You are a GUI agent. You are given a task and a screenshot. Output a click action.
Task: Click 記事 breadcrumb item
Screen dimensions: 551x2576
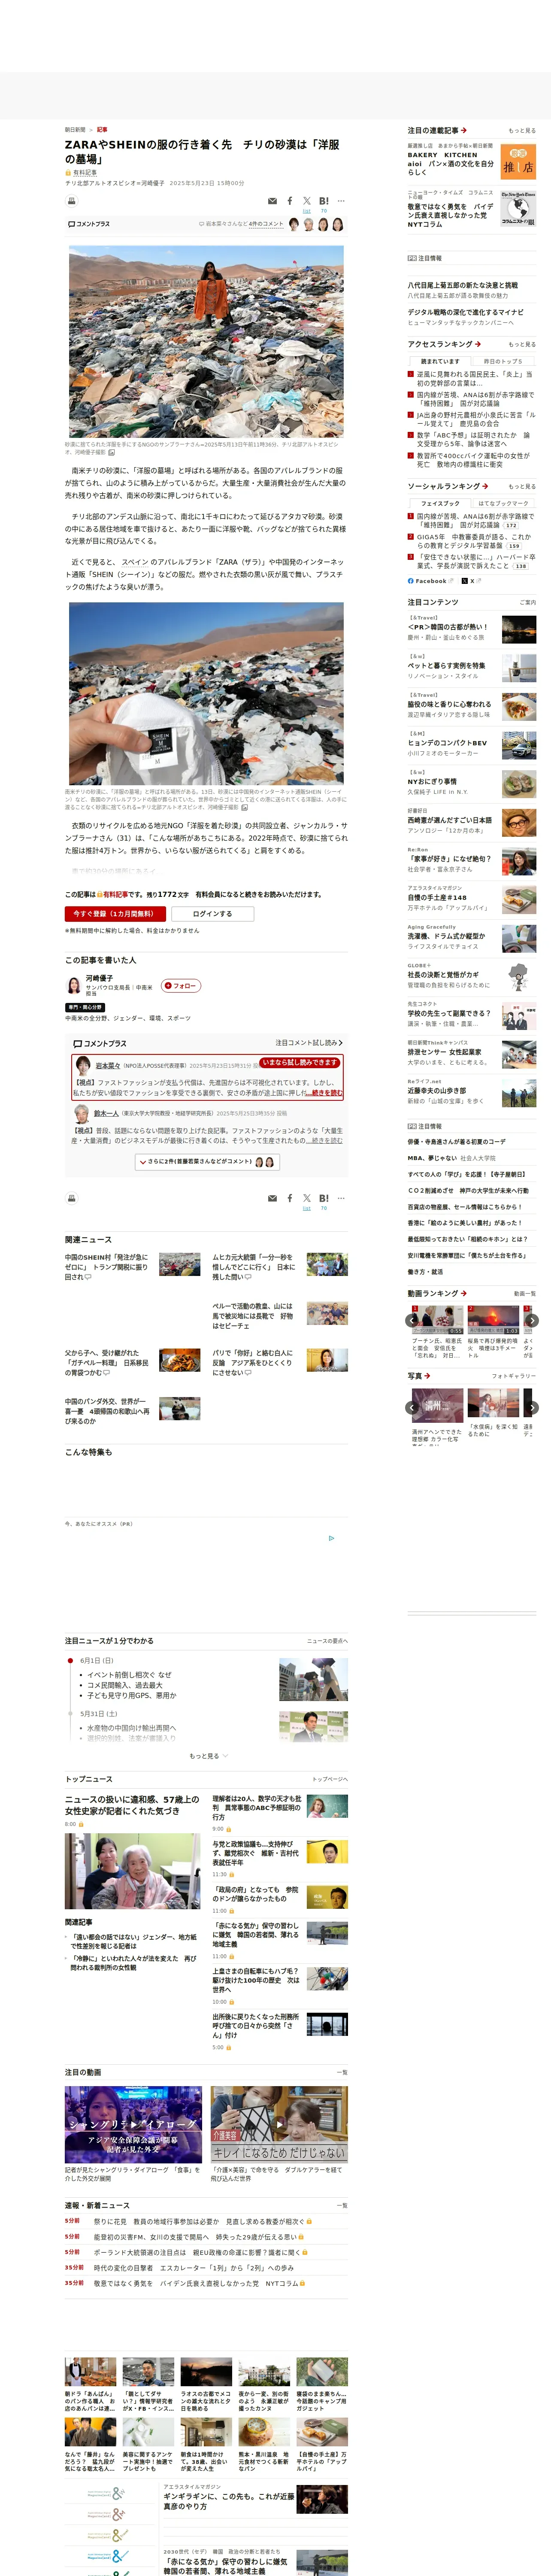pyautogui.click(x=102, y=130)
